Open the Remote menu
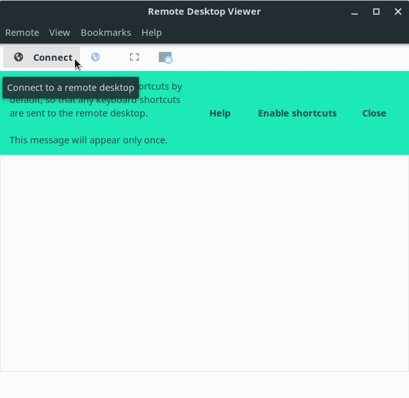The height and width of the screenshot is (398, 409). click(x=22, y=33)
